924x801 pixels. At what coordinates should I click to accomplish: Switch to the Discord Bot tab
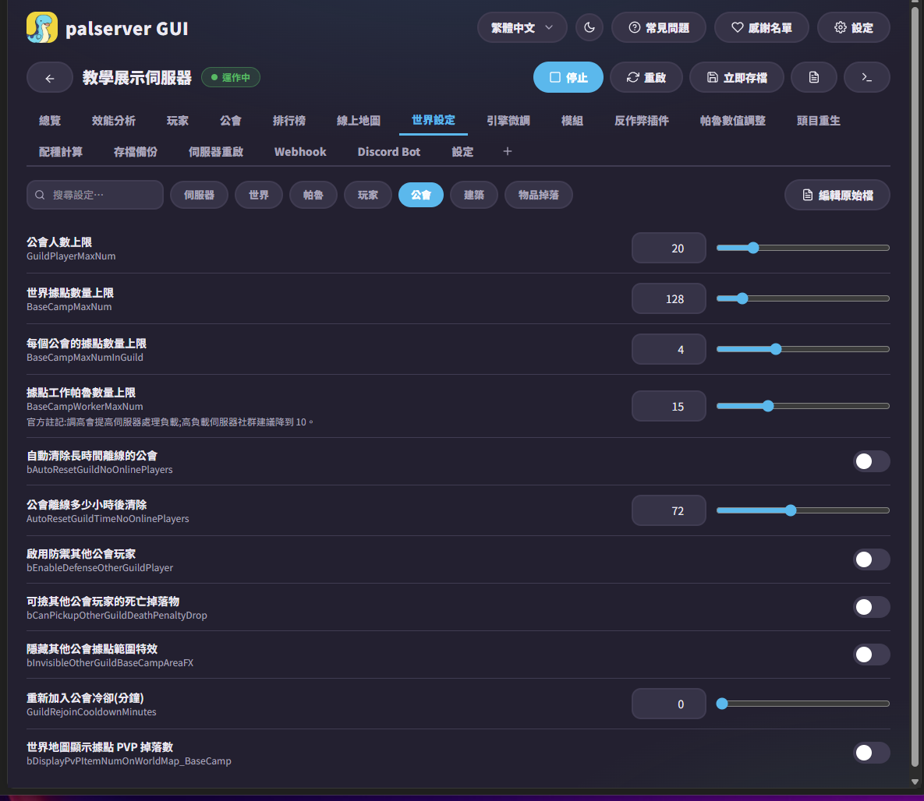tap(389, 152)
